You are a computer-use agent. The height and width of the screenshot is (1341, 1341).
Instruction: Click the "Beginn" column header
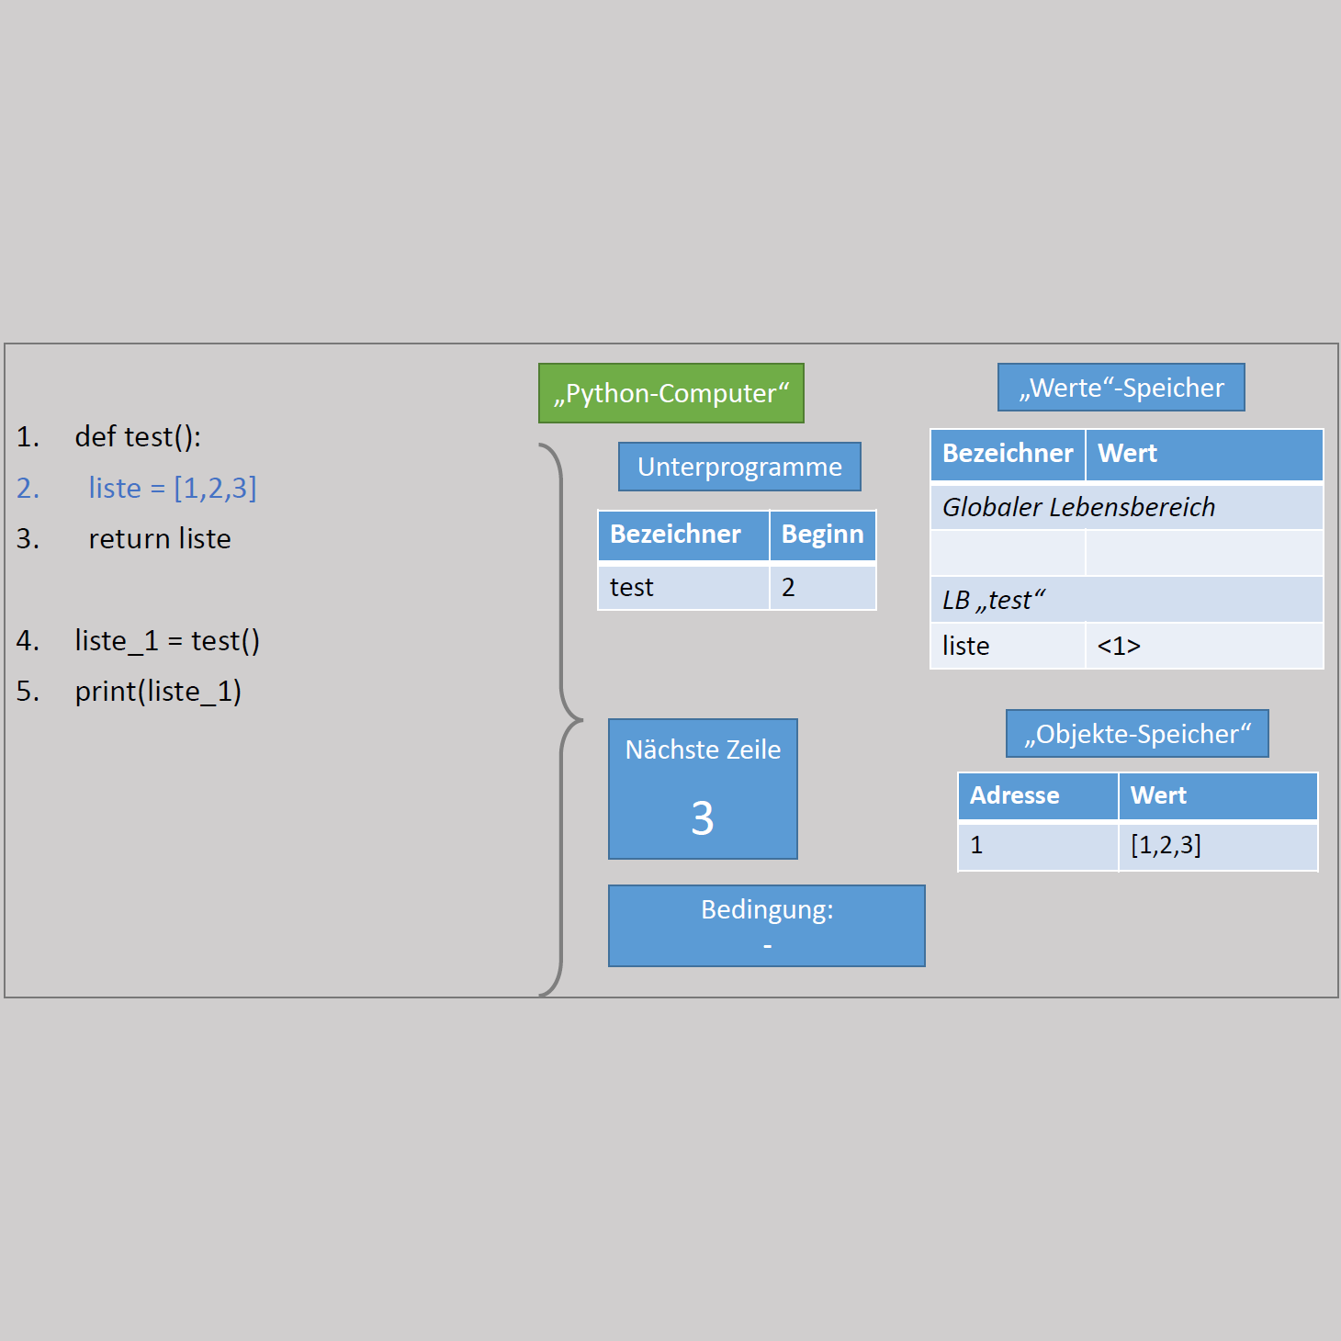[x=822, y=535]
